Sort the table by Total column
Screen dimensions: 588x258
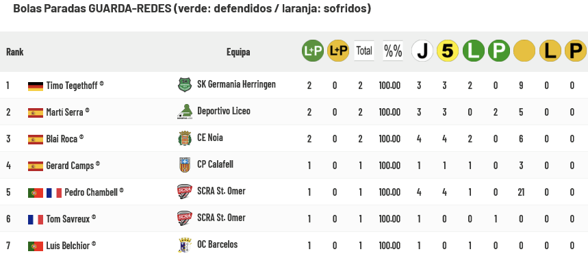coord(363,51)
